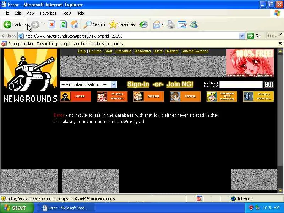Click the Join NG! link
The width and height of the screenshot is (284, 213).
[180, 84]
